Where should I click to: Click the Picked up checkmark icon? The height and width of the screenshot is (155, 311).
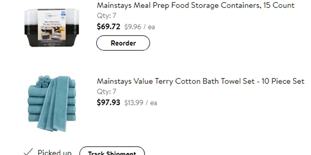pos(28,152)
